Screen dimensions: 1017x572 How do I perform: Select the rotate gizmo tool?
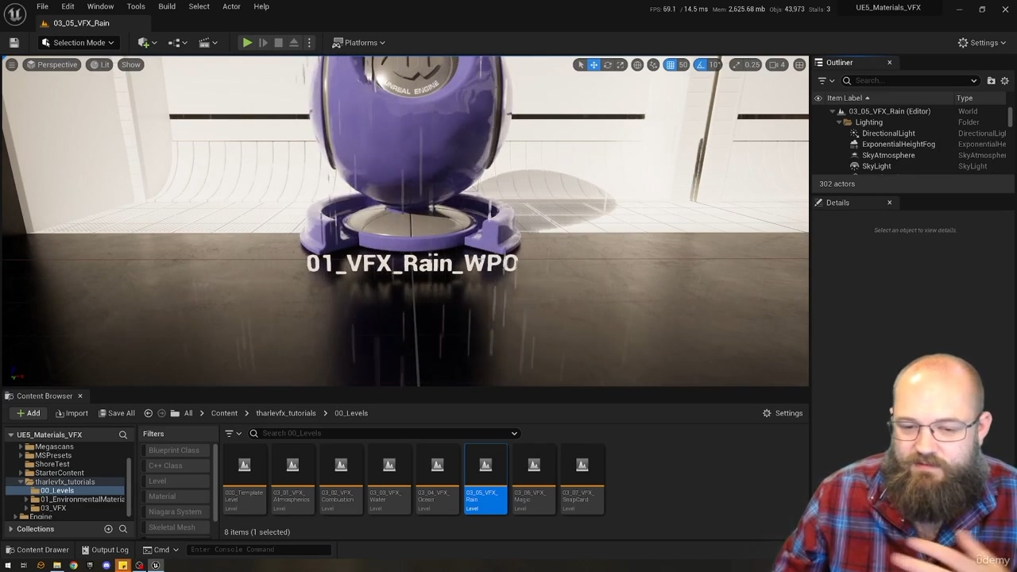(607, 65)
